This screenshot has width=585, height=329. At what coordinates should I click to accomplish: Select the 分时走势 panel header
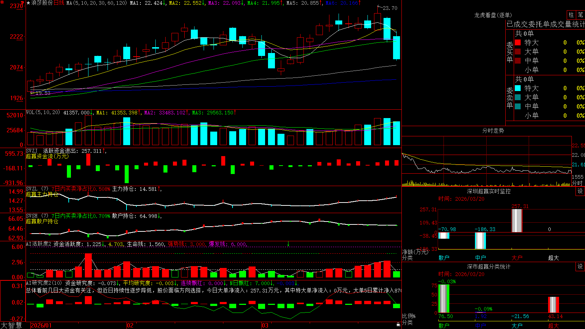(x=493, y=131)
